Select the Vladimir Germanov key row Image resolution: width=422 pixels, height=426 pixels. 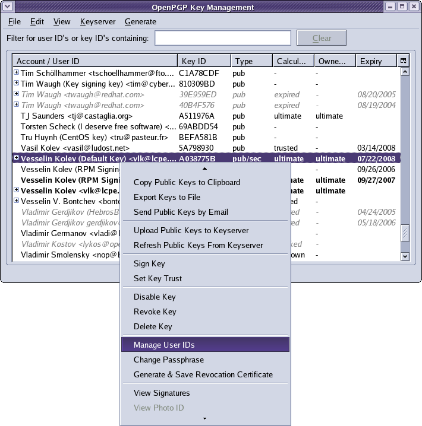[67, 233]
